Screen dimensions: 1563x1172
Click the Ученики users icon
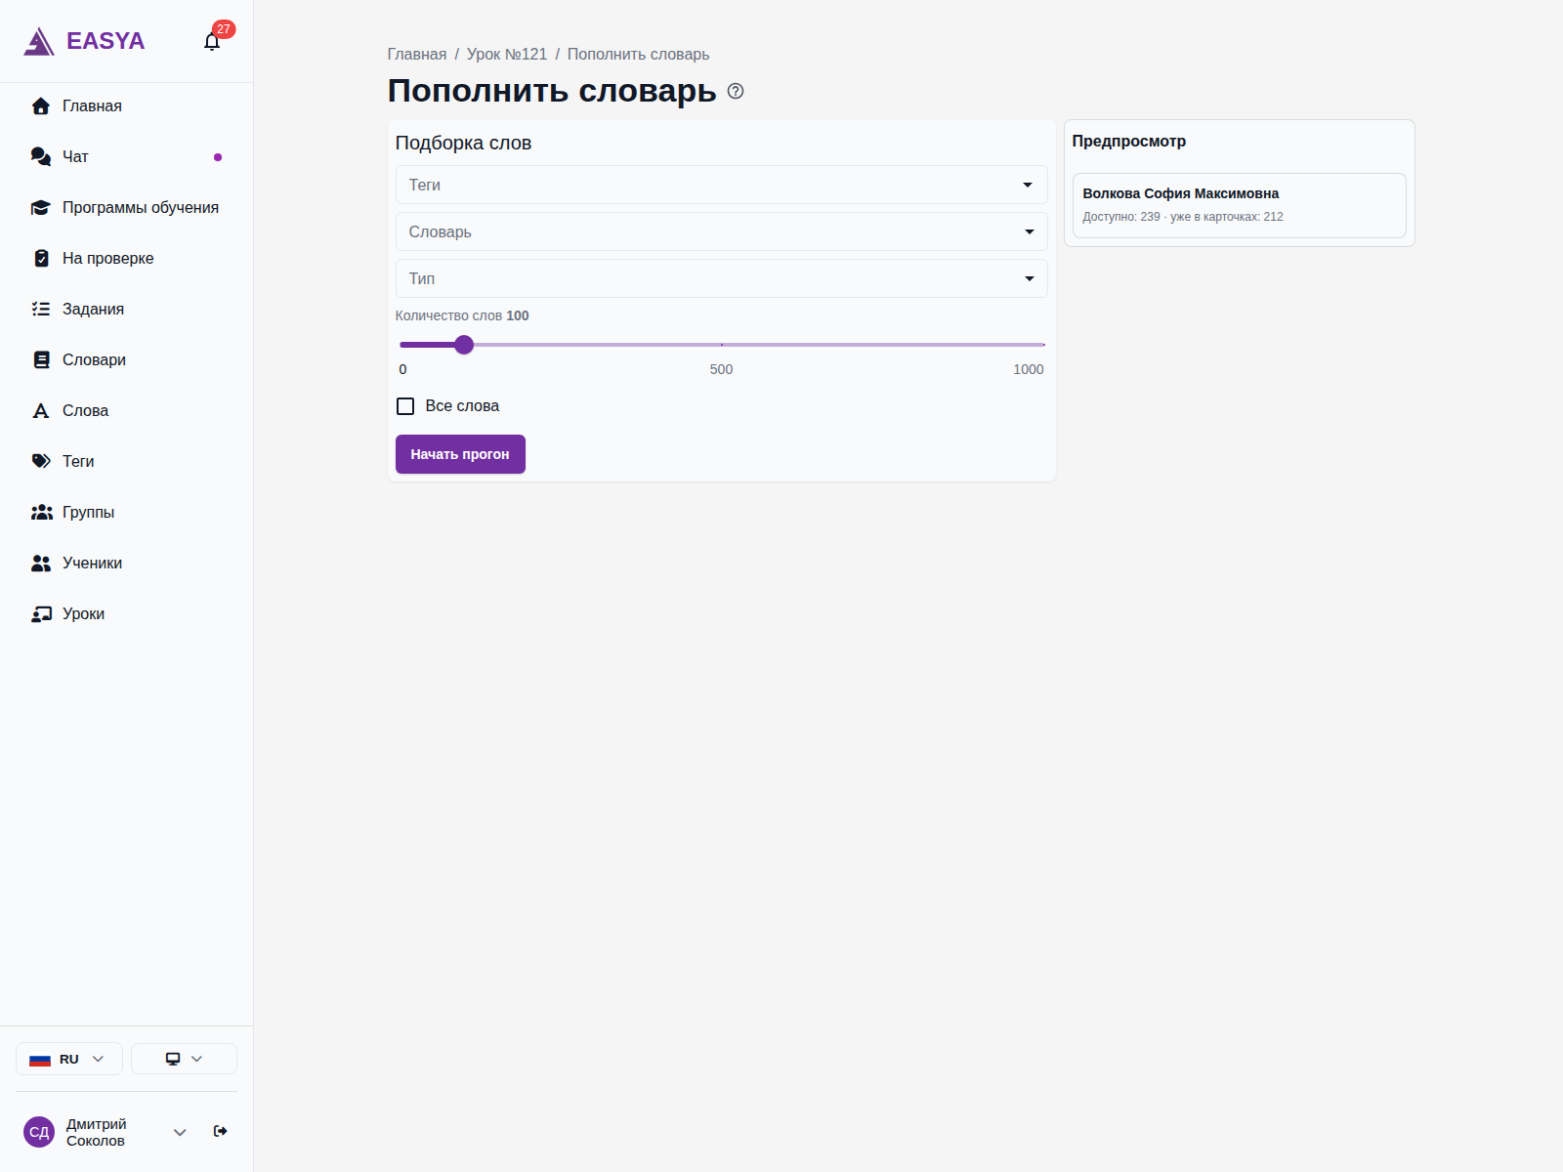coord(41,563)
